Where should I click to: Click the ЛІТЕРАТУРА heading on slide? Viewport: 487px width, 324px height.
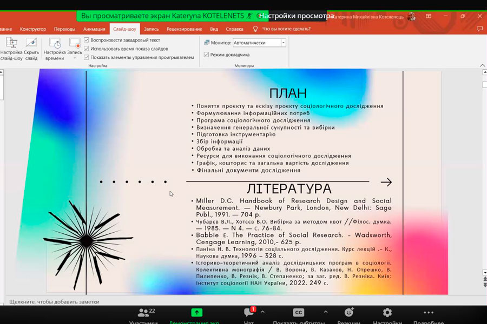click(x=289, y=188)
